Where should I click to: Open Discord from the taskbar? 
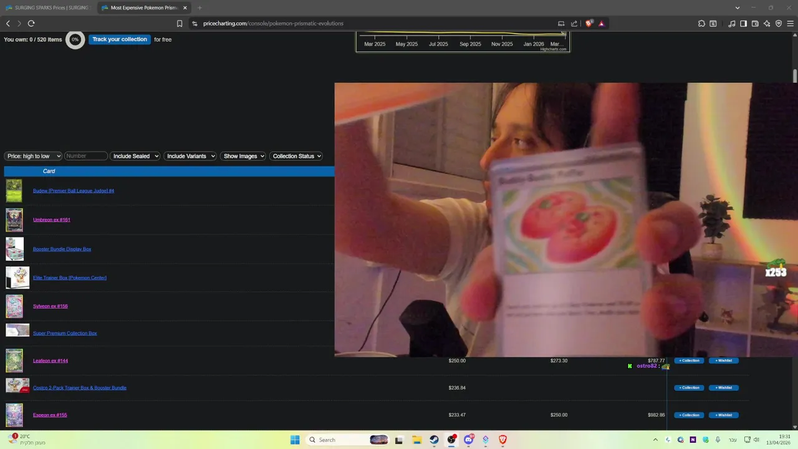point(468,440)
